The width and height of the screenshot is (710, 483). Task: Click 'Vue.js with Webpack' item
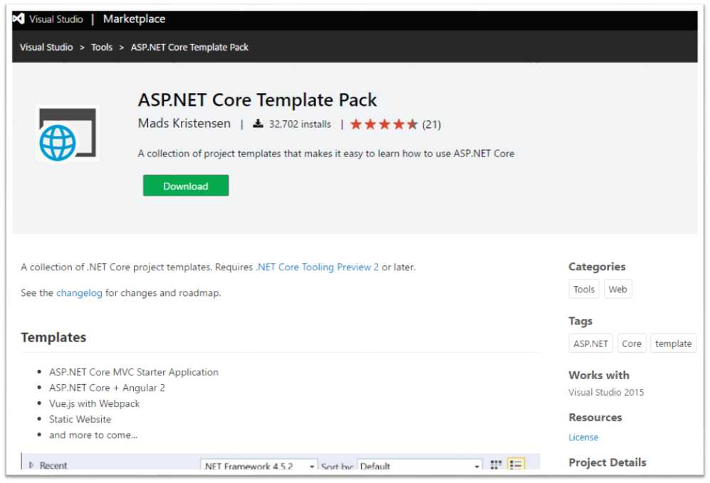[x=94, y=404]
